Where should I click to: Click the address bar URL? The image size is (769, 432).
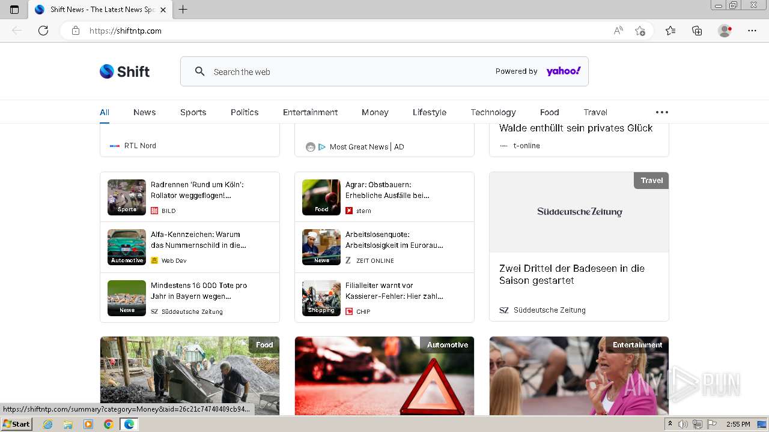pyautogui.click(x=126, y=31)
